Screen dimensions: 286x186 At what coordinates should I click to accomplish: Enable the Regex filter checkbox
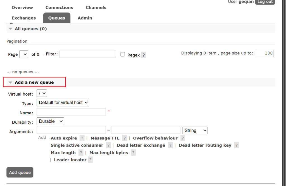pos(123,54)
